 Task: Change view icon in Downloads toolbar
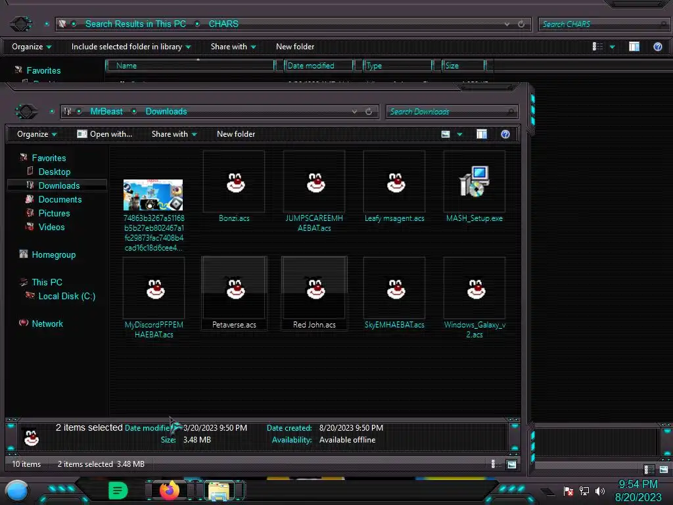[x=446, y=134]
